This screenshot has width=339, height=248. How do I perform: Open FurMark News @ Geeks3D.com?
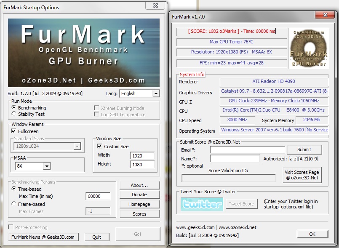pos(43,237)
